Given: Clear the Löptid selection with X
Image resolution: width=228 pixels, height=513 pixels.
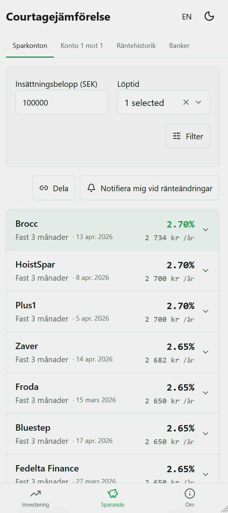Looking at the screenshot, I should pyautogui.click(x=186, y=102).
